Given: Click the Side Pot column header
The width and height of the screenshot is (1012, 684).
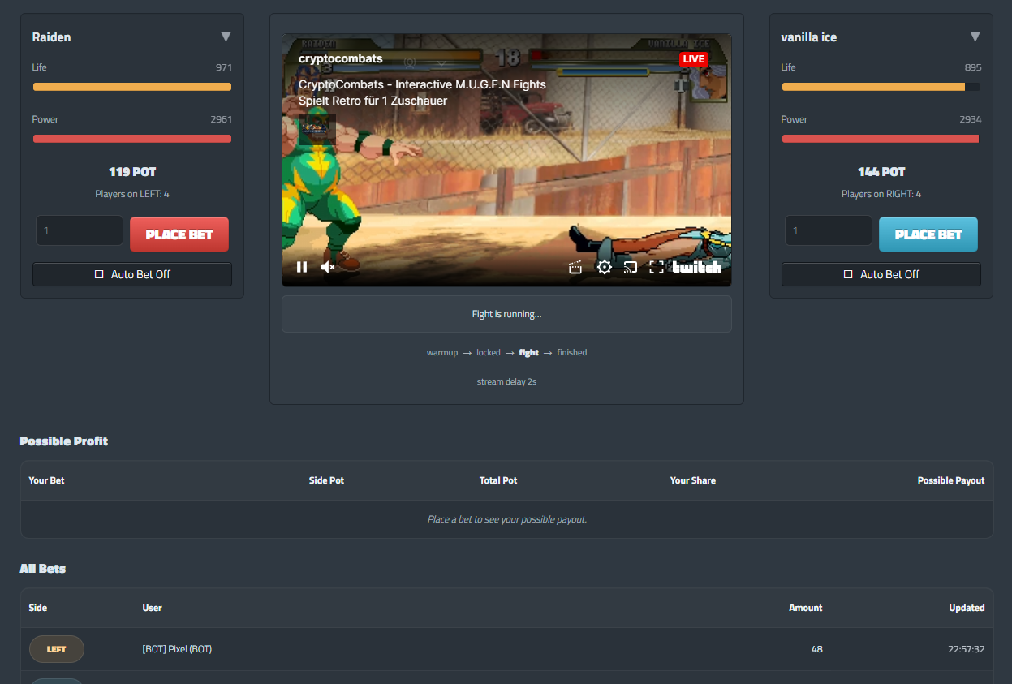Looking at the screenshot, I should 326,480.
